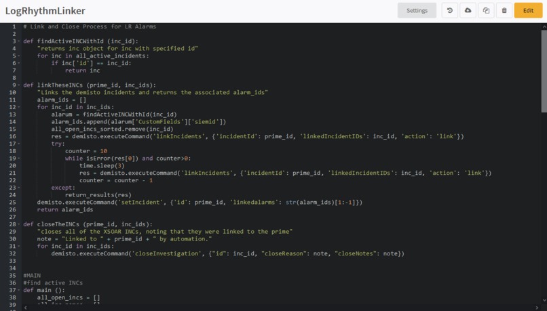Click 'time.sleep(3)' on line 20
547x311 pixels.
coord(102,165)
